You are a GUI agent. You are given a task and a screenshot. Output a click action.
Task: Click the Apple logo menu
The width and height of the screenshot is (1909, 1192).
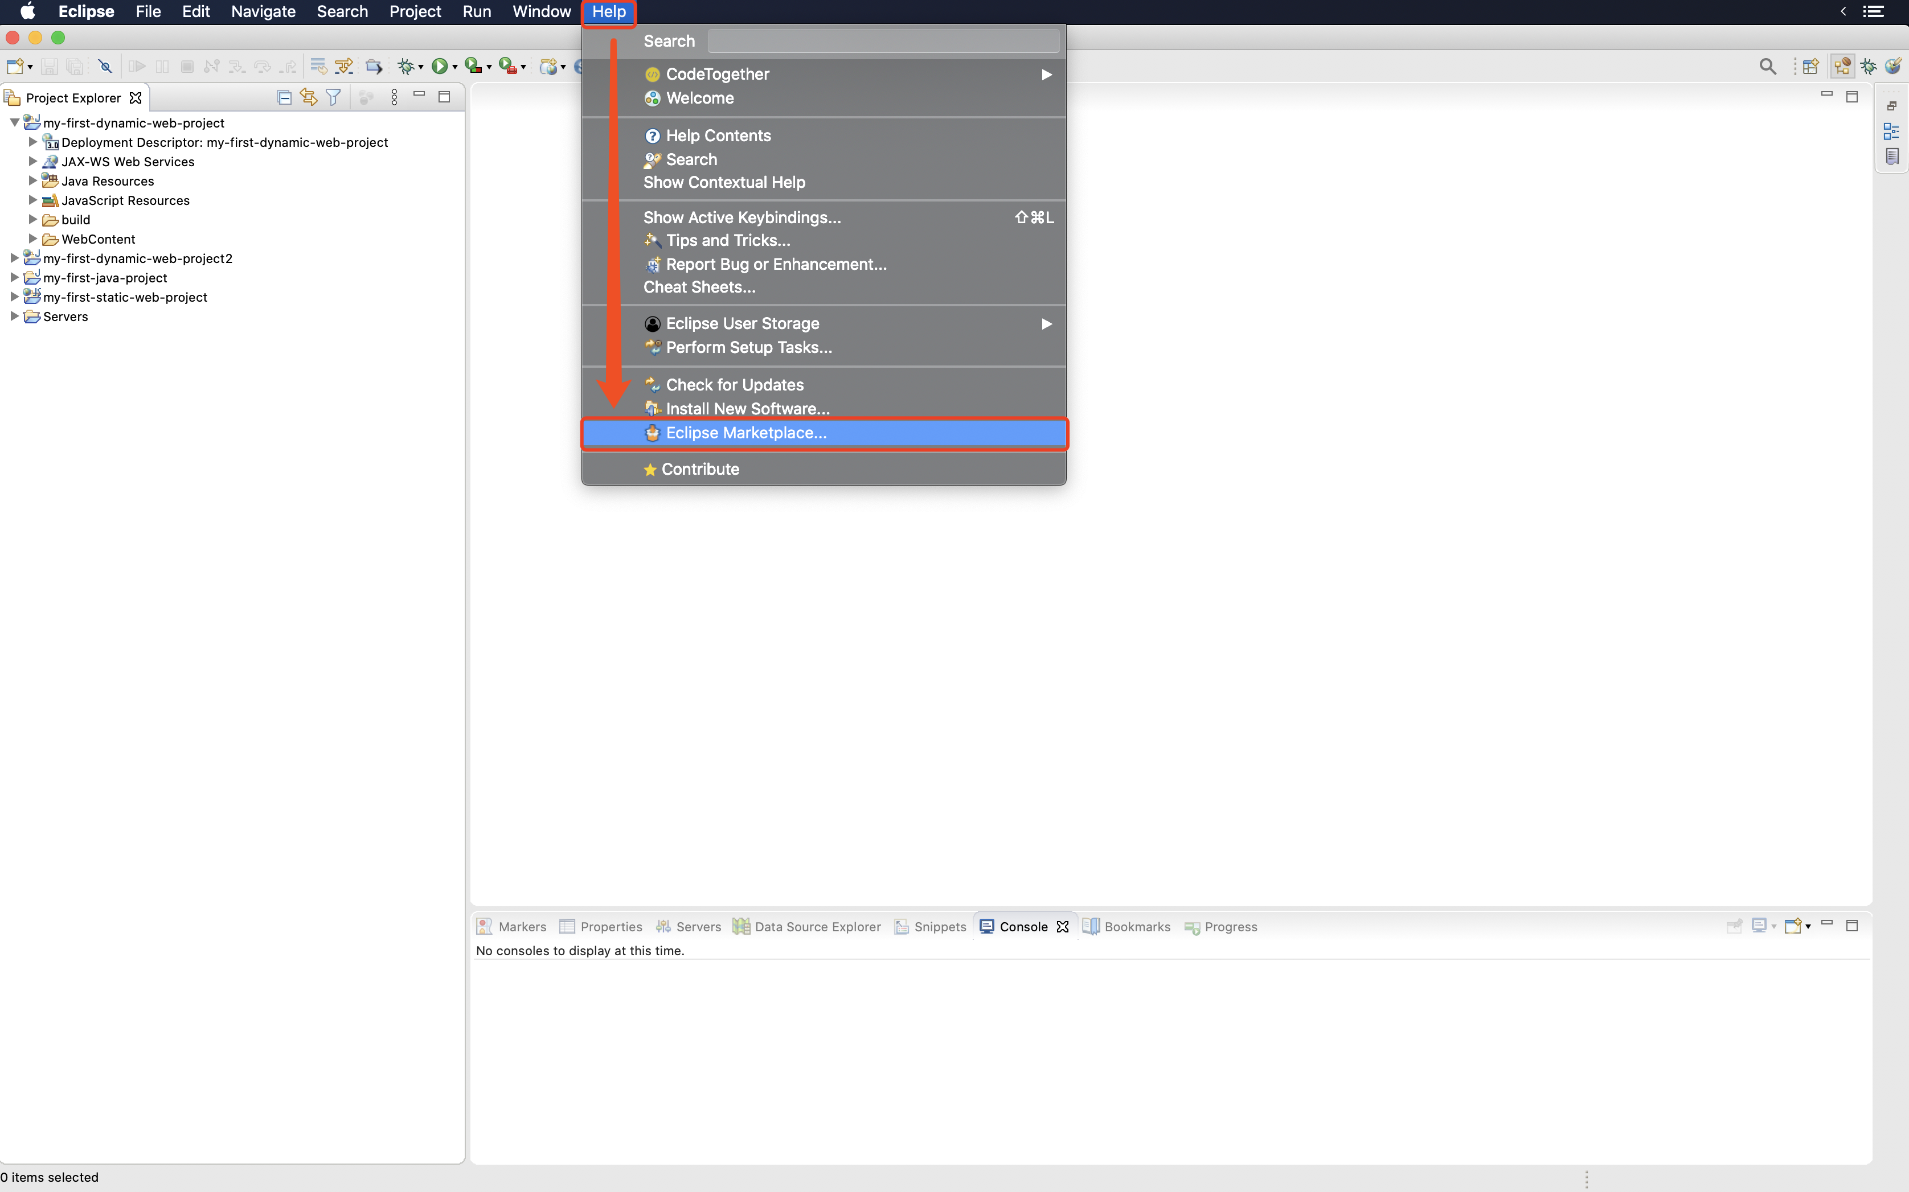coord(27,12)
